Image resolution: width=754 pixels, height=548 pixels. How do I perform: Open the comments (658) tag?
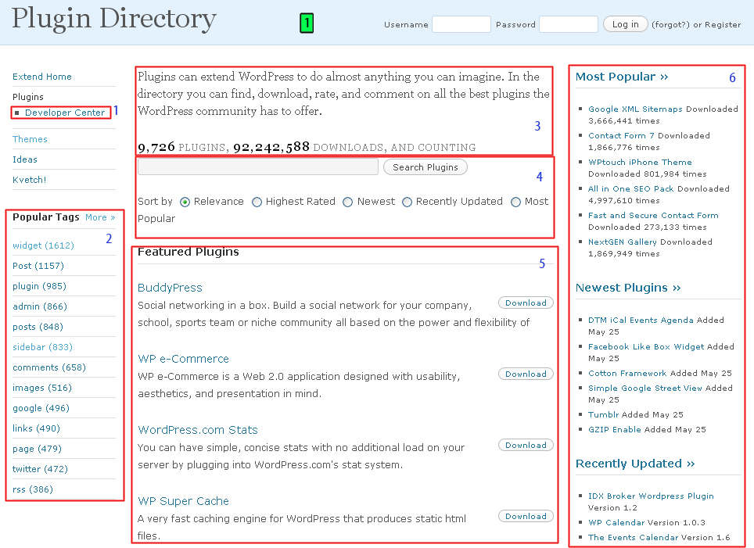(x=49, y=367)
